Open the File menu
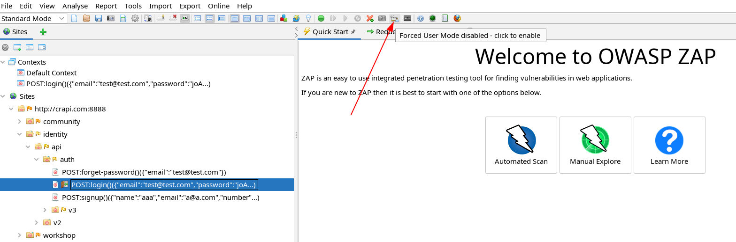This screenshot has height=242, width=736. (x=7, y=6)
